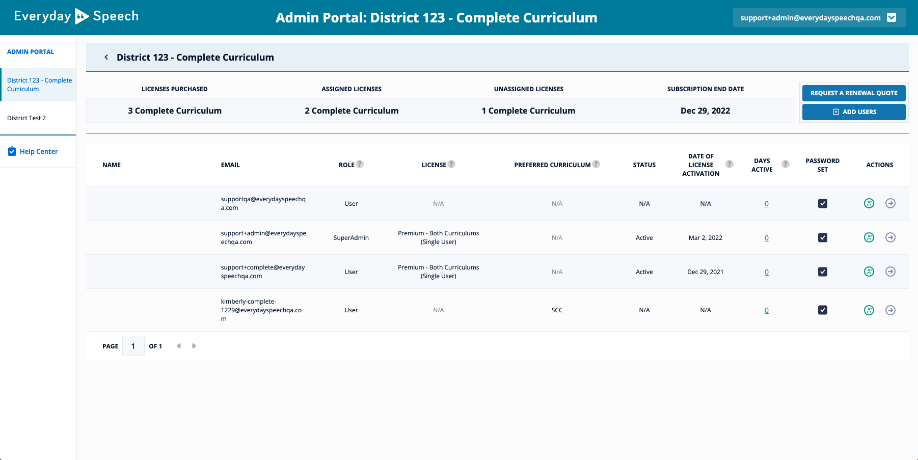918x460 pixels.
Task: Click 3 Complete Curriculum licenses purchased value
Action: (175, 111)
